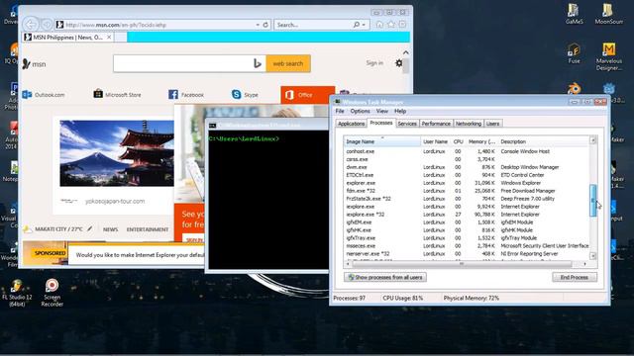Viewport: 634px width, 356px height.
Task: Click the process list scroll-up arrow
Action: [592, 140]
